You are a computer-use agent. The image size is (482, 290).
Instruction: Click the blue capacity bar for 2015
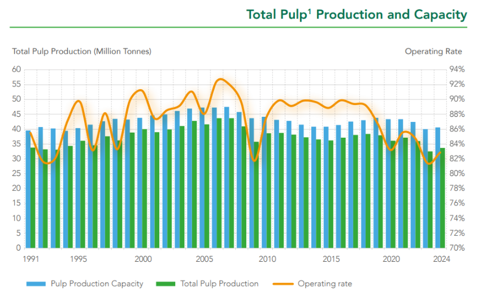click(326, 187)
